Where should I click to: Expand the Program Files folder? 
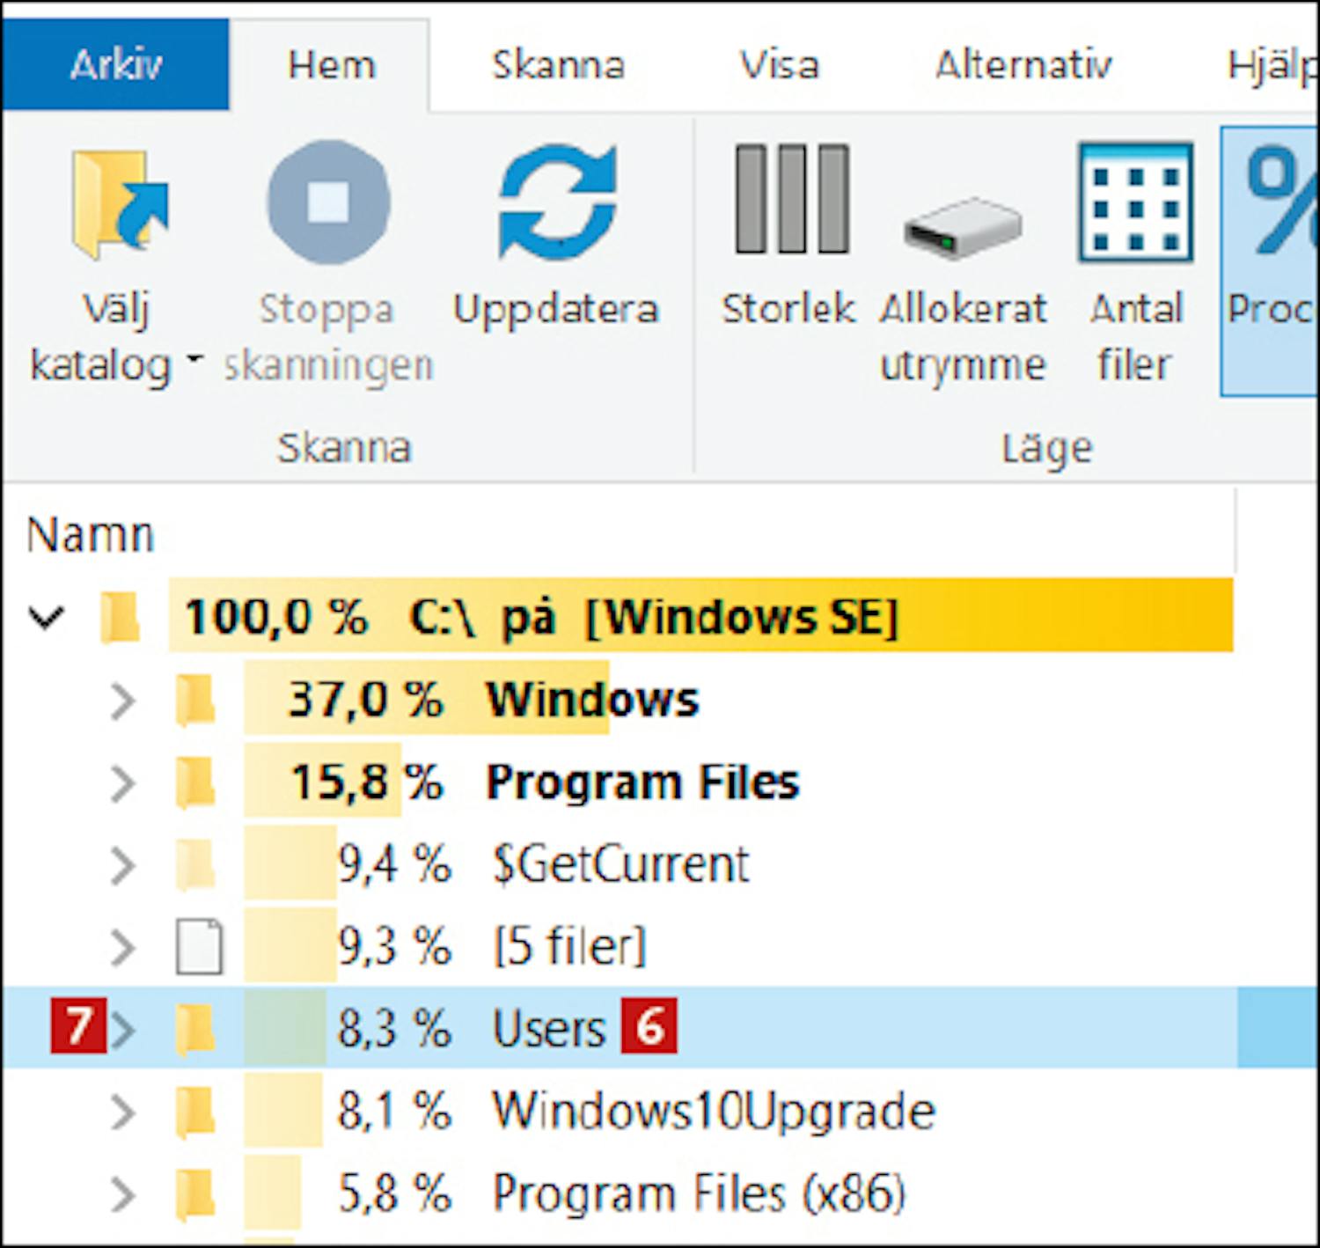(123, 783)
